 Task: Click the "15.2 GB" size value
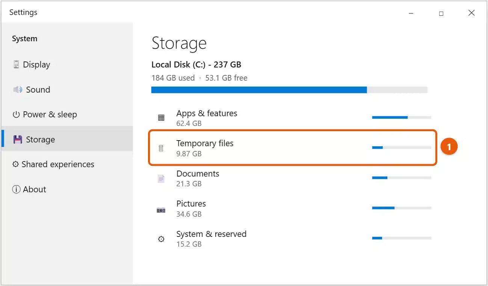click(x=189, y=244)
